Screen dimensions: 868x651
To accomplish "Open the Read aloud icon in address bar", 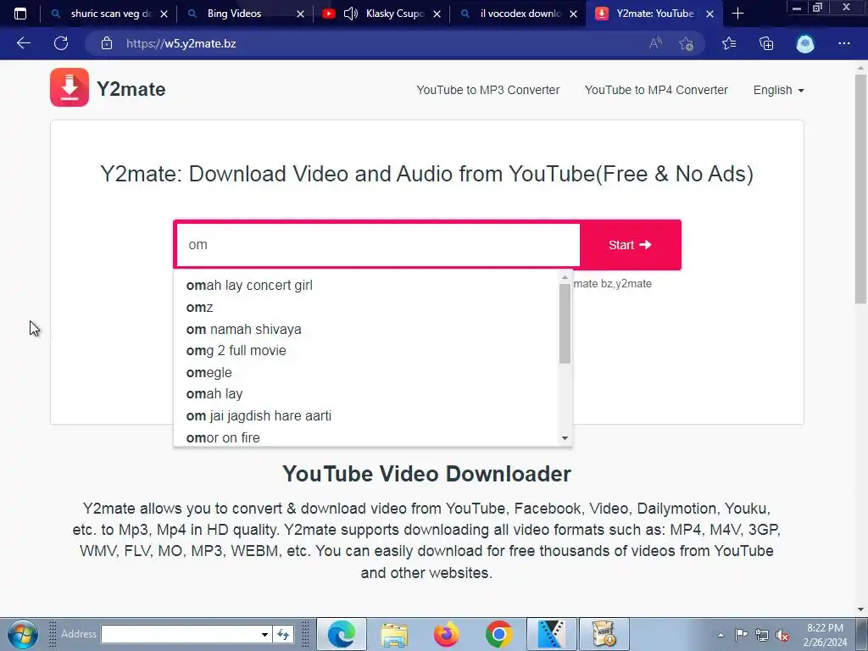I will pos(655,43).
